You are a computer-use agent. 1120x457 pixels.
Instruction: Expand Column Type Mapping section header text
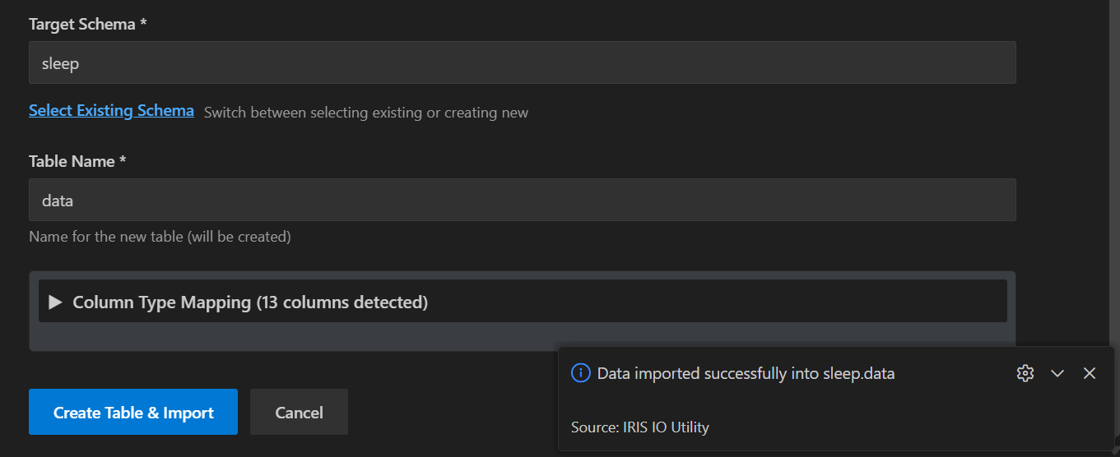point(162,302)
